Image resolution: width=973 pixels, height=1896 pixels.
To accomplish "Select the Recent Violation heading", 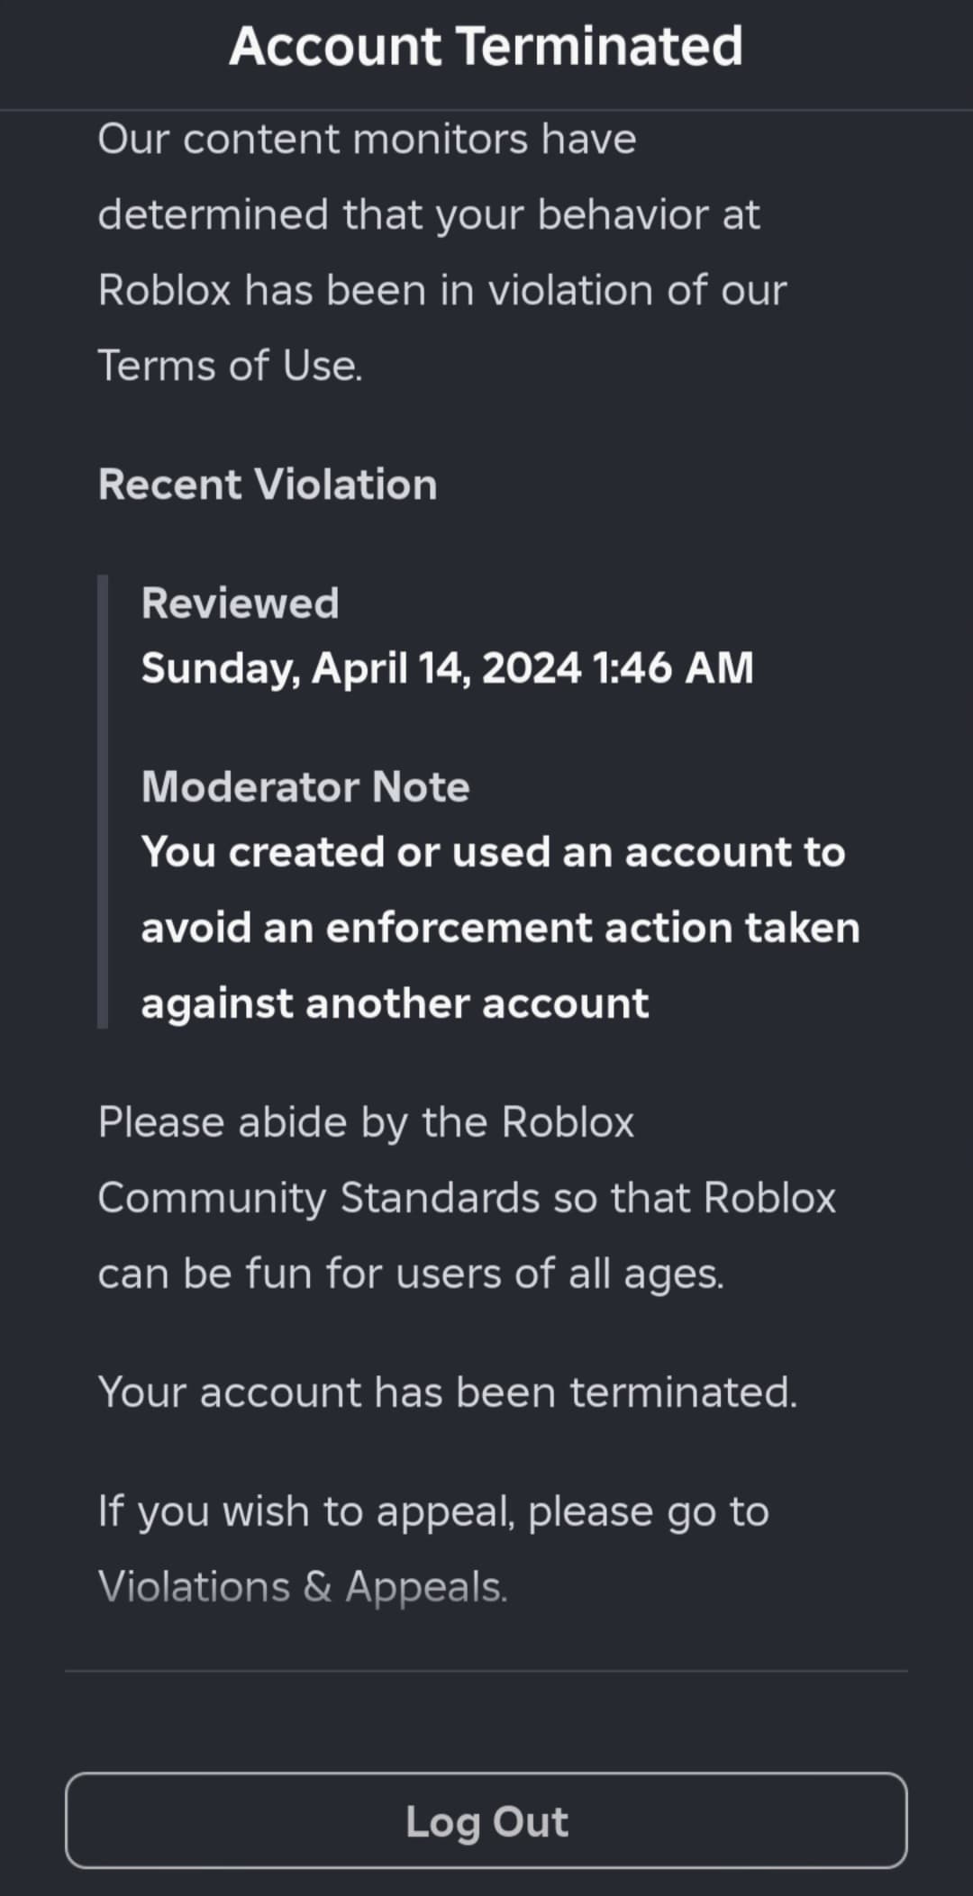I will coord(268,485).
